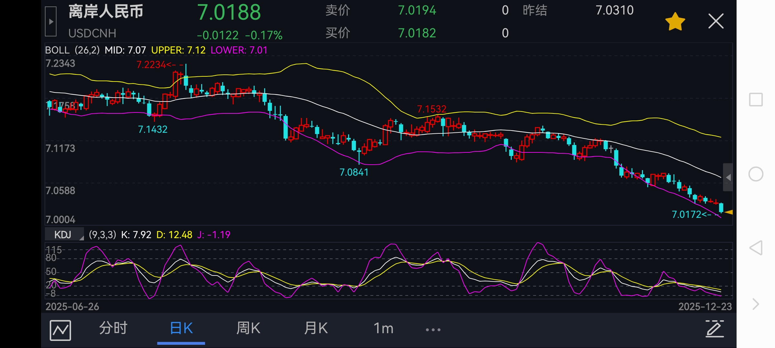Close the chart with X icon
This screenshot has width=775, height=348.
pos(716,22)
